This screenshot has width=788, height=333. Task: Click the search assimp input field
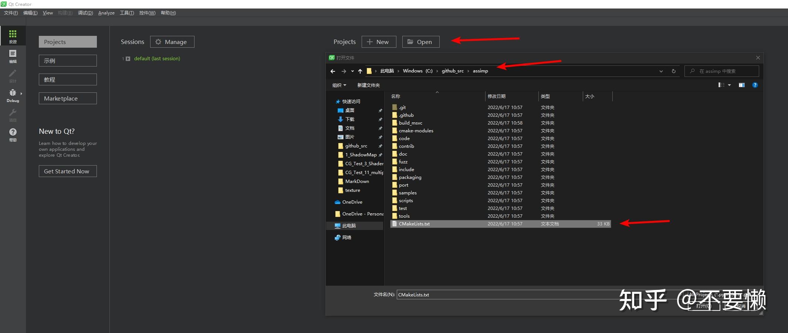pos(721,71)
